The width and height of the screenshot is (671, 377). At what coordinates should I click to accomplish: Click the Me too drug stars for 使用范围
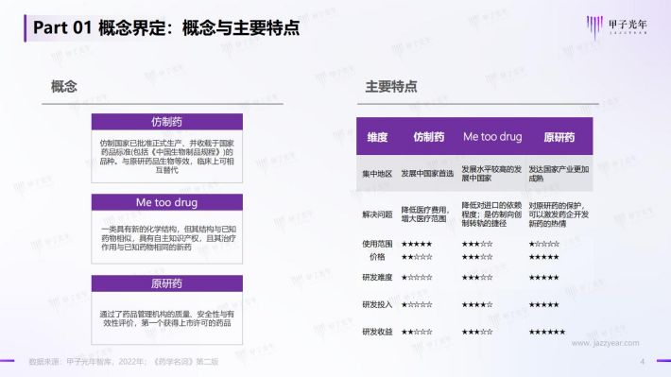(477, 245)
